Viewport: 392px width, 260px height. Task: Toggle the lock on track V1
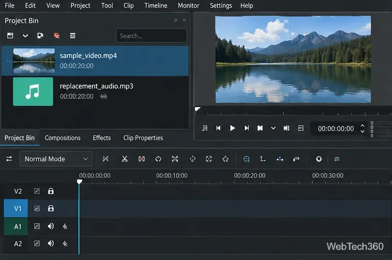tap(51, 208)
